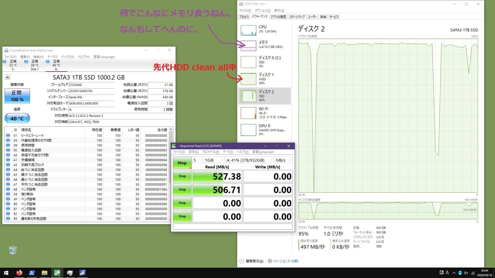The image size is (495, 278).
Task: Open 設定(S) menu in CrystalDiskMark
Action: coord(193,152)
